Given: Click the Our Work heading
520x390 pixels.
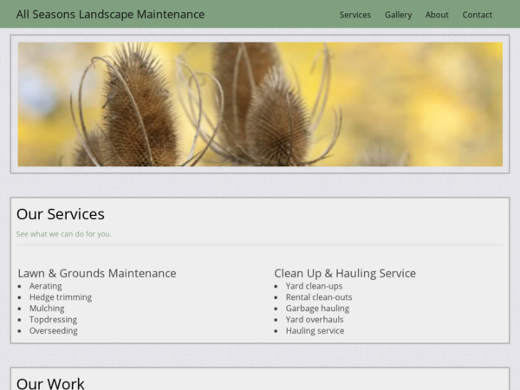Looking at the screenshot, I should tap(50, 383).
